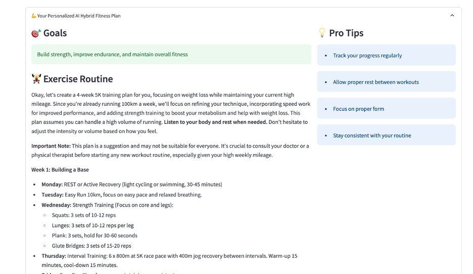Click the 'Allow proper rest between workouts' tip
Image resolution: width=473 pixels, height=274 pixels.
pos(375,82)
